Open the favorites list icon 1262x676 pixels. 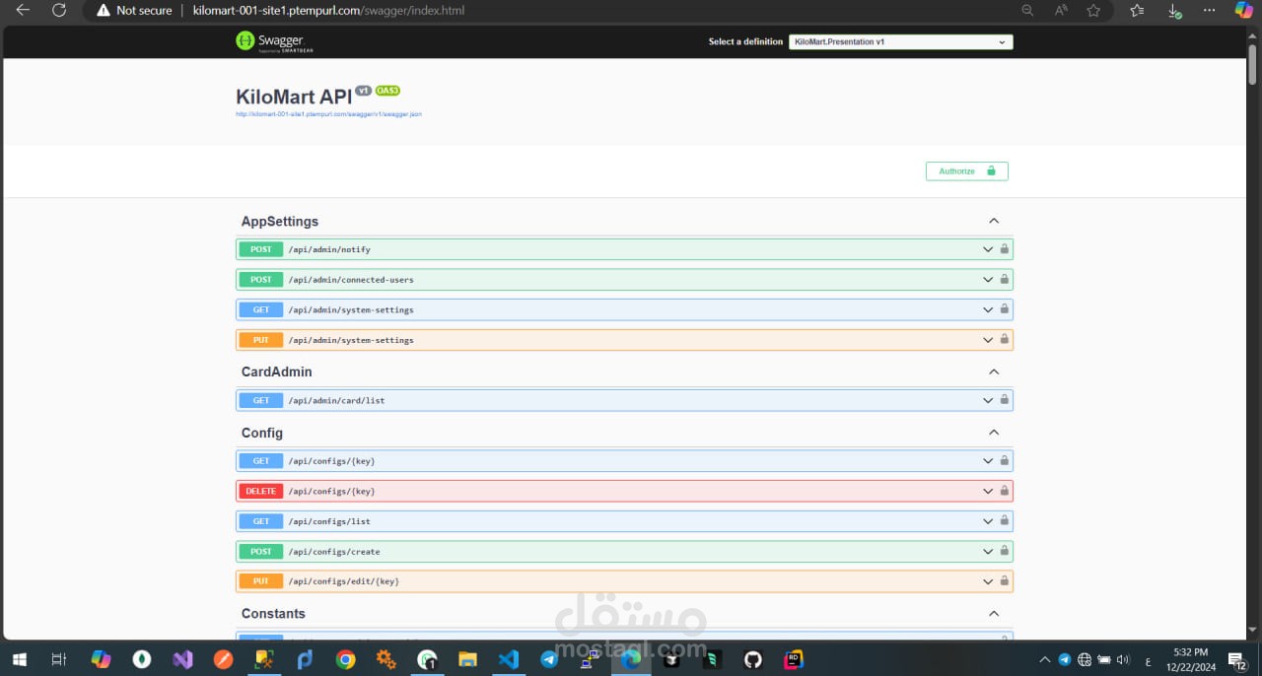(x=1137, y=10)
